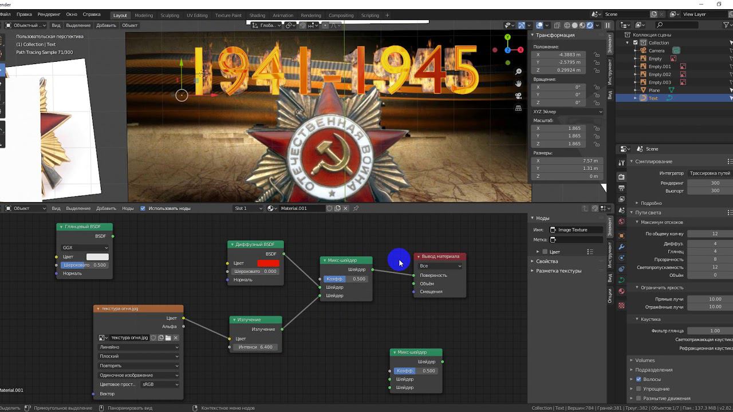The width and height of the screenshot is (733, 412).
Task: Unlink Material.001 with the X icon
Action: (x=345, y=208)
